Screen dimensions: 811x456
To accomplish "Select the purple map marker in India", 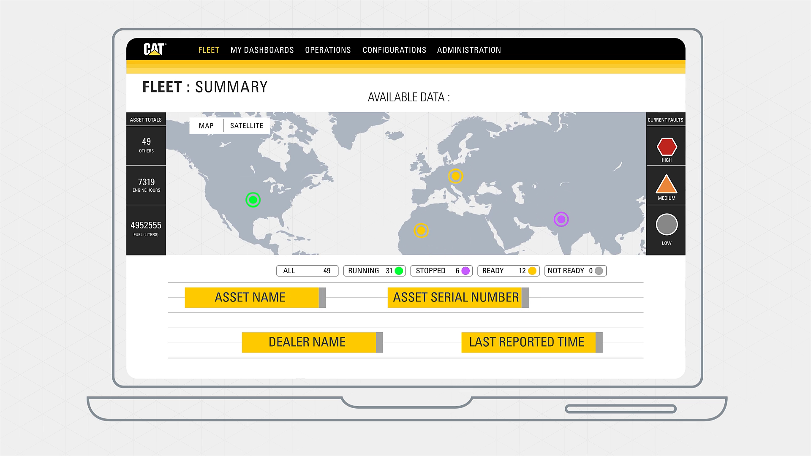I will [x=561, y=219].
